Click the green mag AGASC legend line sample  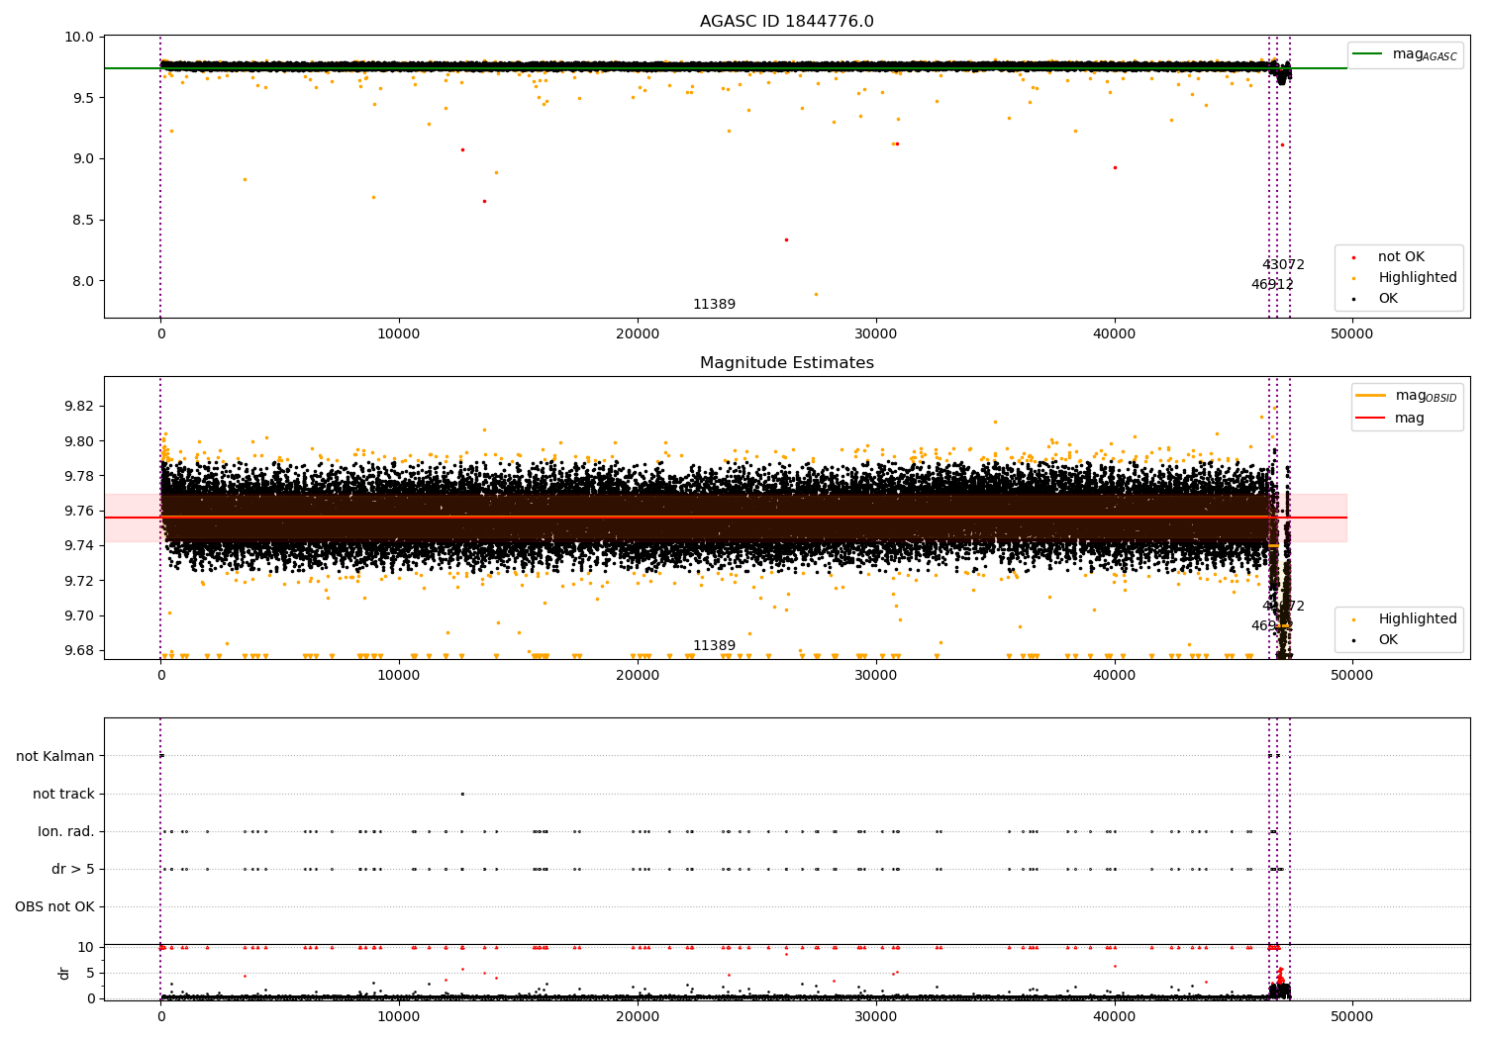coord(1368,54)
